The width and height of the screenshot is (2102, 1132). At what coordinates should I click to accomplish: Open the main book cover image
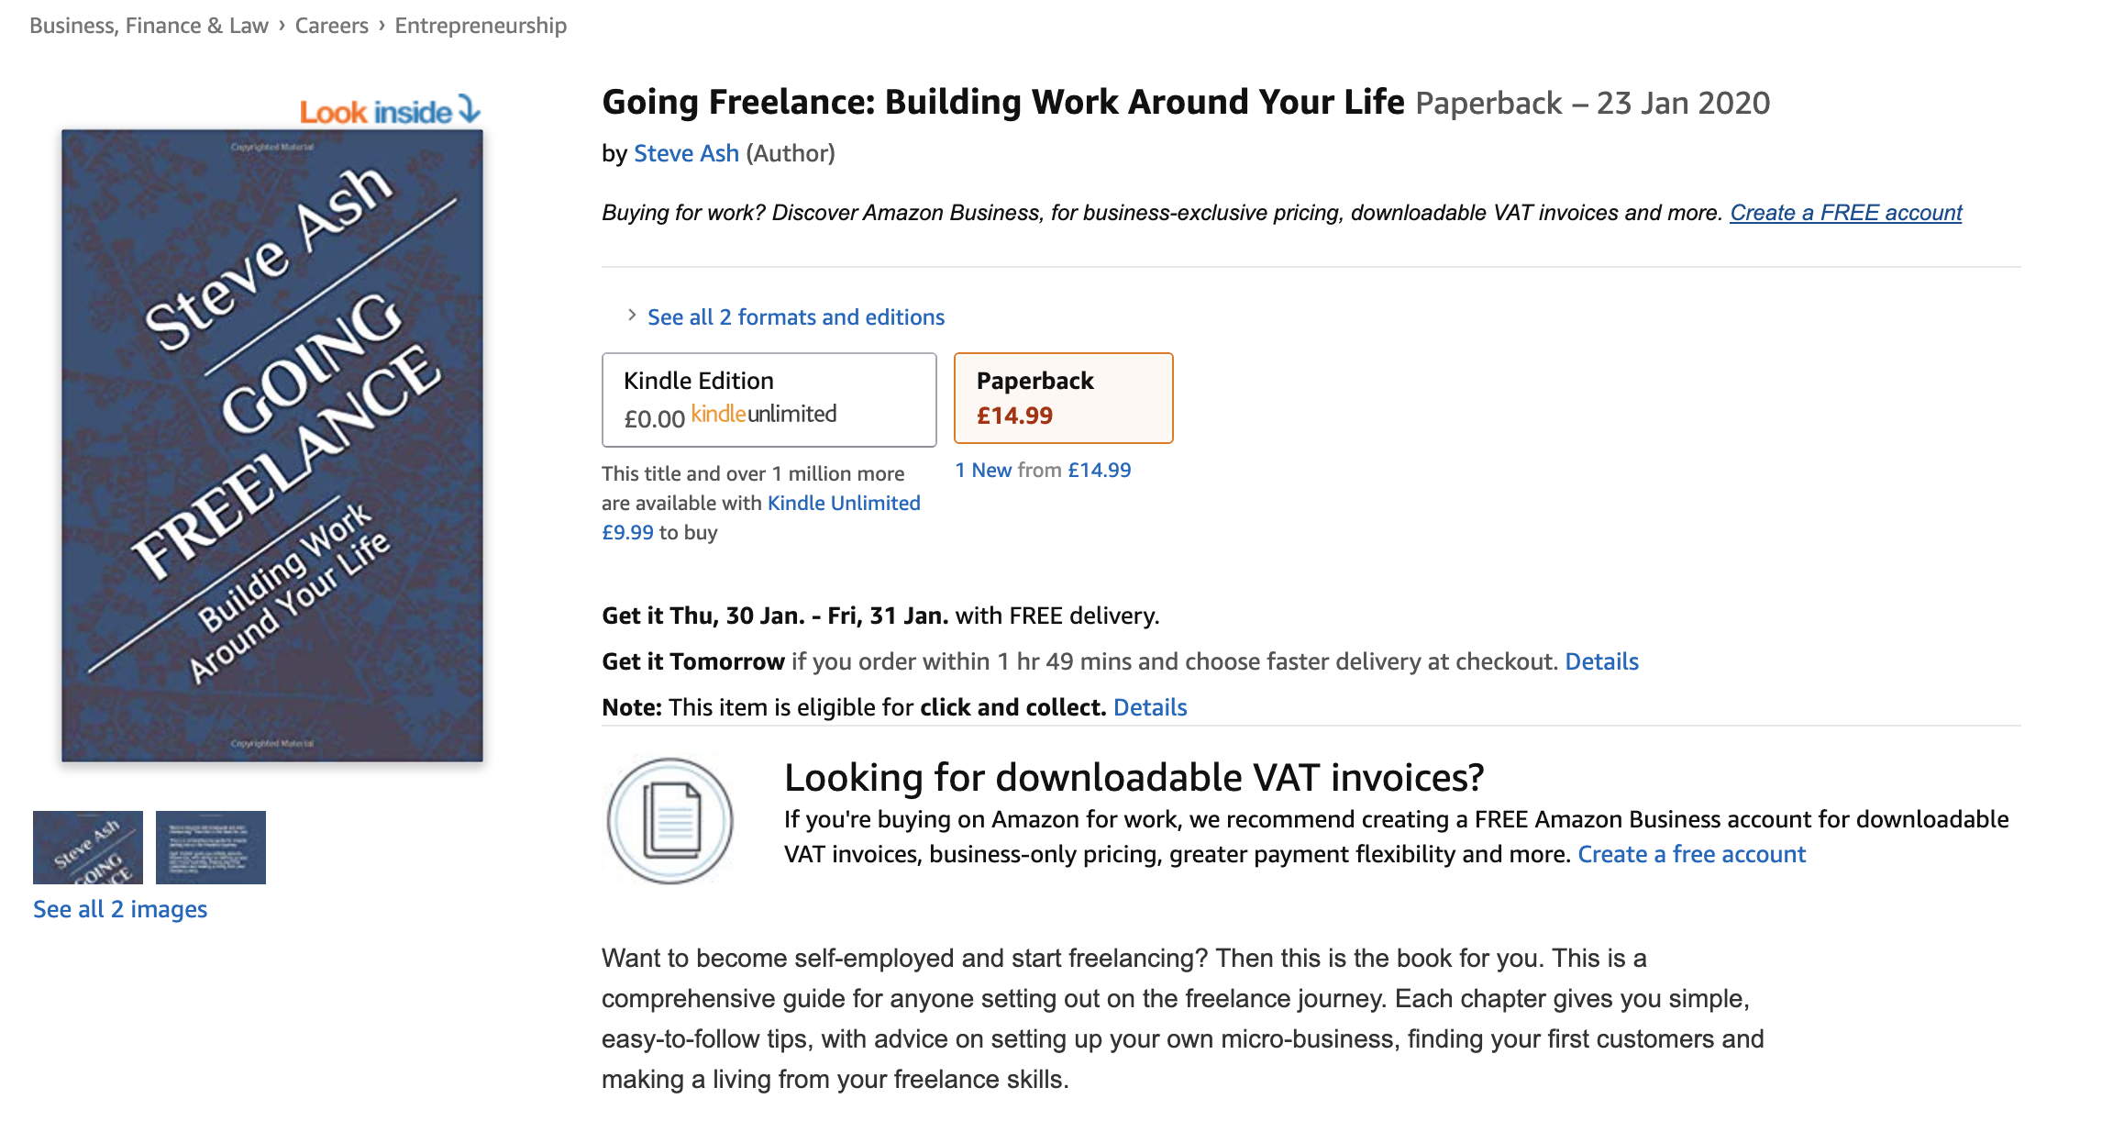[x=272, y=446]
